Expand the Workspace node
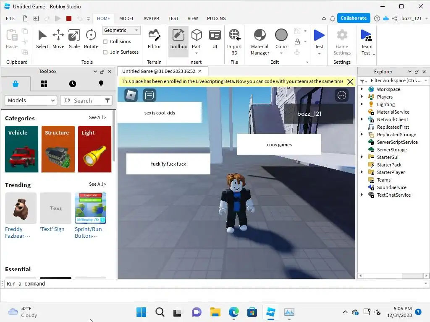 [x=362, y=89]
